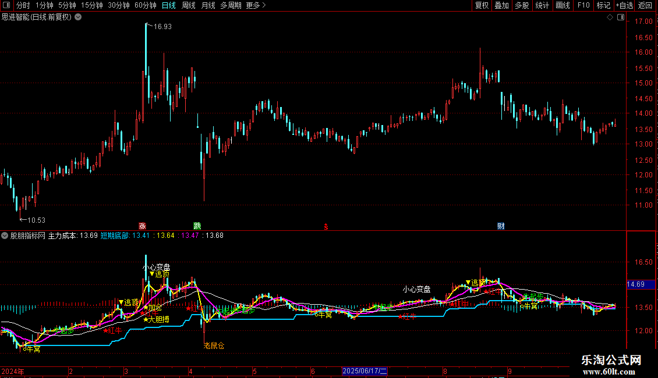Screen dimensions: 658x378
Task: Expand the 更多 periods menu
Action: tap(256, 6)
